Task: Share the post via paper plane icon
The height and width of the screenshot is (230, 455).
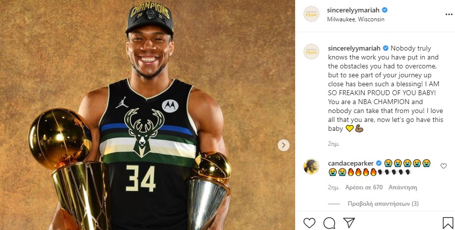Action: 349,223
